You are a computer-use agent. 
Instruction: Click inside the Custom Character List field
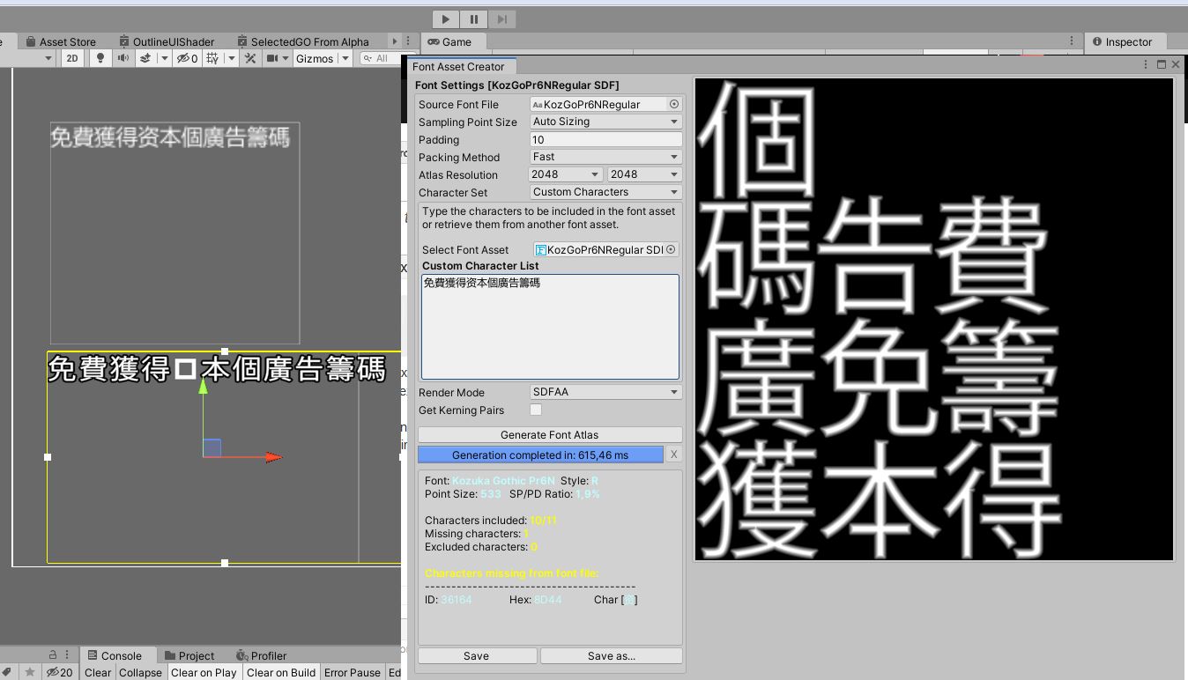point(549,326)
